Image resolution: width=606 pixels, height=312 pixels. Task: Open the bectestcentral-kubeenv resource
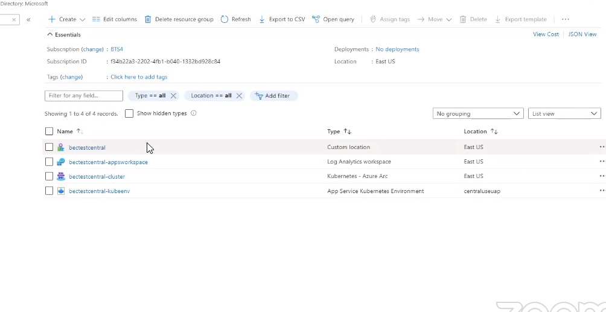pyautogui.click(x=100, y=191)
